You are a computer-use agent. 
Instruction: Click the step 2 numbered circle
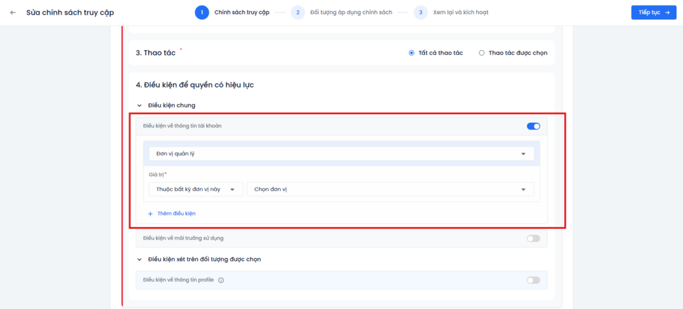297,13
